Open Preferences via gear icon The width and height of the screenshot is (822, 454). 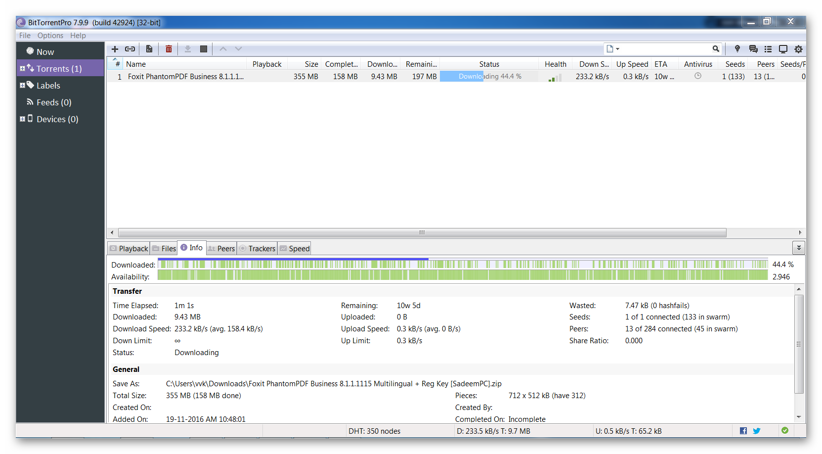[798, 49]
